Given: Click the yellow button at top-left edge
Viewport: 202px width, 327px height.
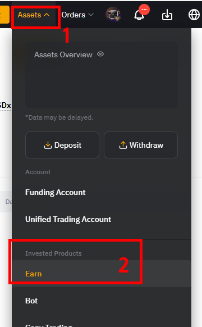Looking at the screenshot, I should (4, 15).
